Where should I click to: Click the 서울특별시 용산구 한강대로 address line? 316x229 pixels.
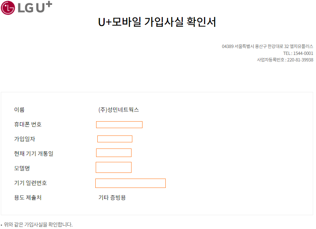(267, 46)
